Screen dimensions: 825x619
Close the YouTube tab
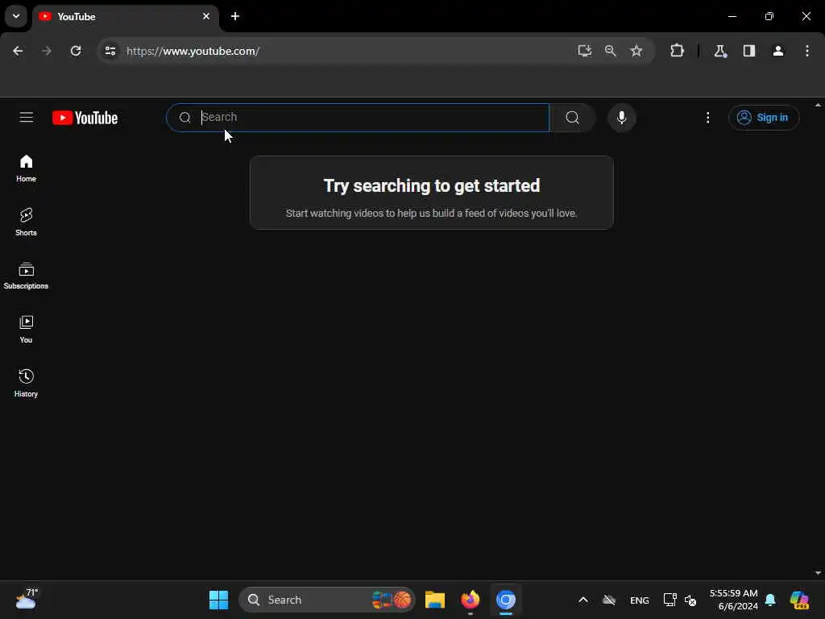(x=206, y=16)
